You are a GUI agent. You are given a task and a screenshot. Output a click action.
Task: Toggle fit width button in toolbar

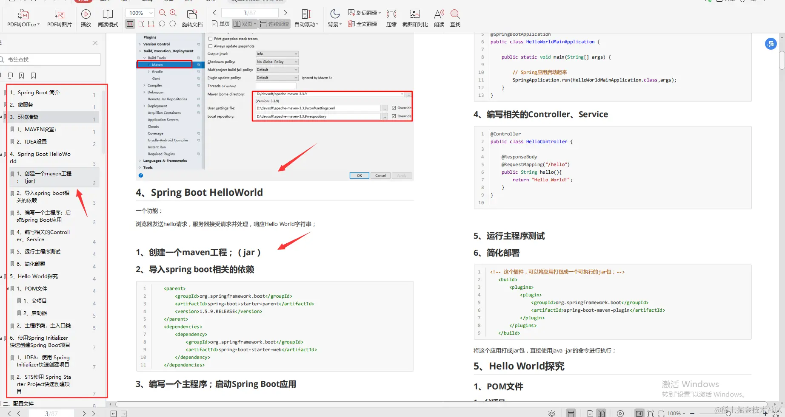(x=152, y=24)
